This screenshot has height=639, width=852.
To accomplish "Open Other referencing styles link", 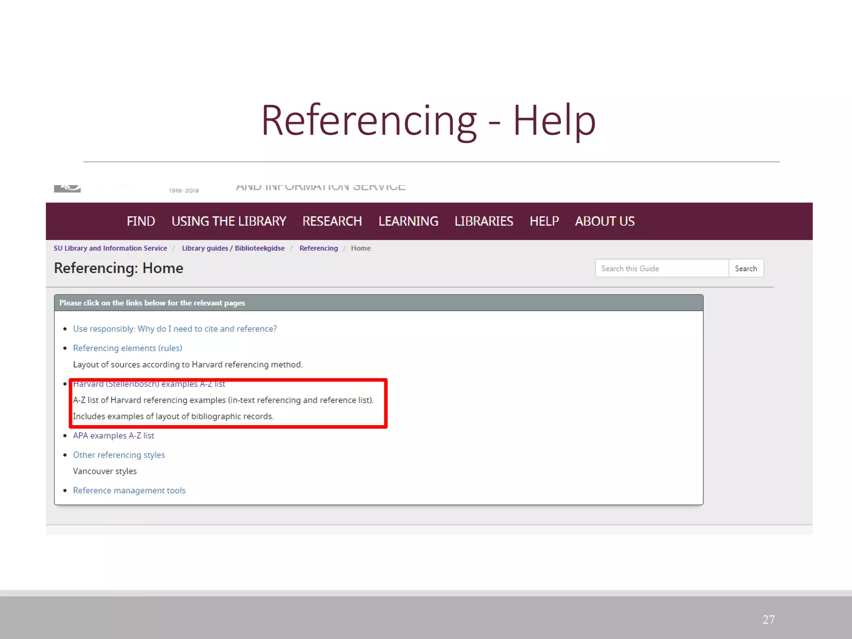I will click(119, 455).
